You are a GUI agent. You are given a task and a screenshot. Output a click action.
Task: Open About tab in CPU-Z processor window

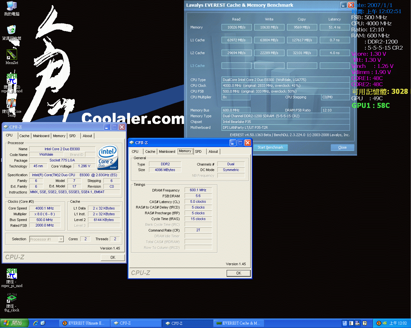click(87, 136)
